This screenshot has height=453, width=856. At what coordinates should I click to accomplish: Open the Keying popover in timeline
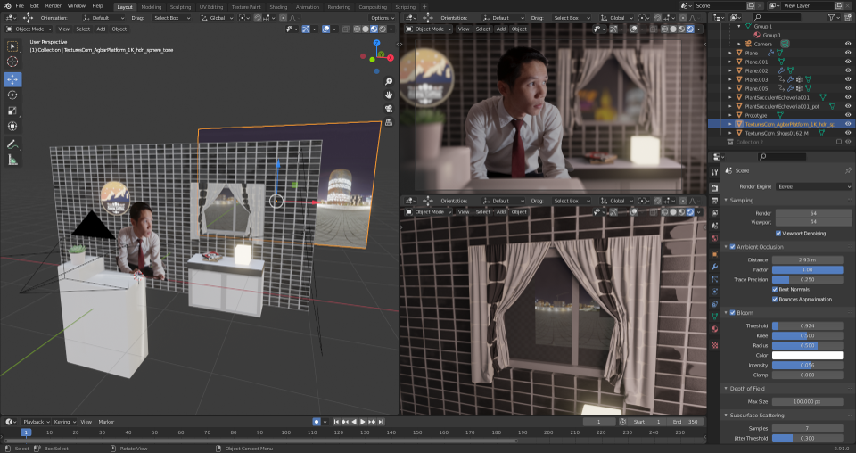[x=62, y=421]
